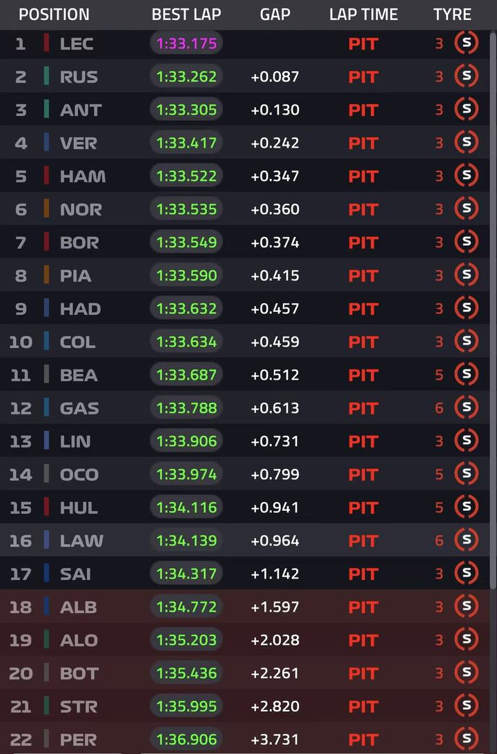497x754 pixels.
Task: Tap the tyre icon in PER's row
Action: [x=466, y=739]
